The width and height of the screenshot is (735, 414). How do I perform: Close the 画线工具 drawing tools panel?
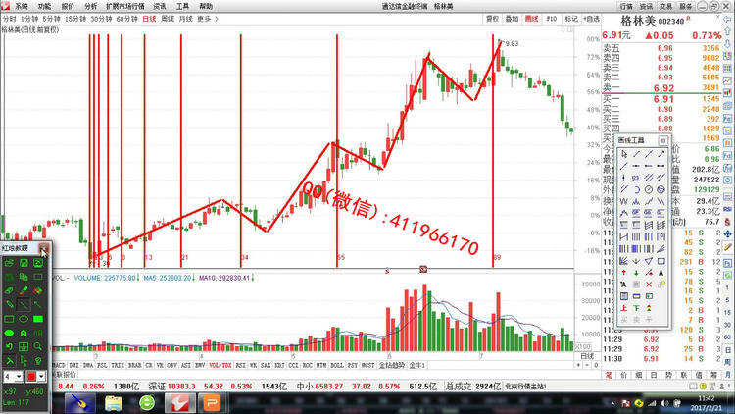click(x=664, y=141)
